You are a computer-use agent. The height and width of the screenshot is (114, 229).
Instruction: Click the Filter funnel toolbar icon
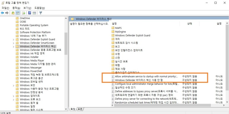(x=41, y=13)
